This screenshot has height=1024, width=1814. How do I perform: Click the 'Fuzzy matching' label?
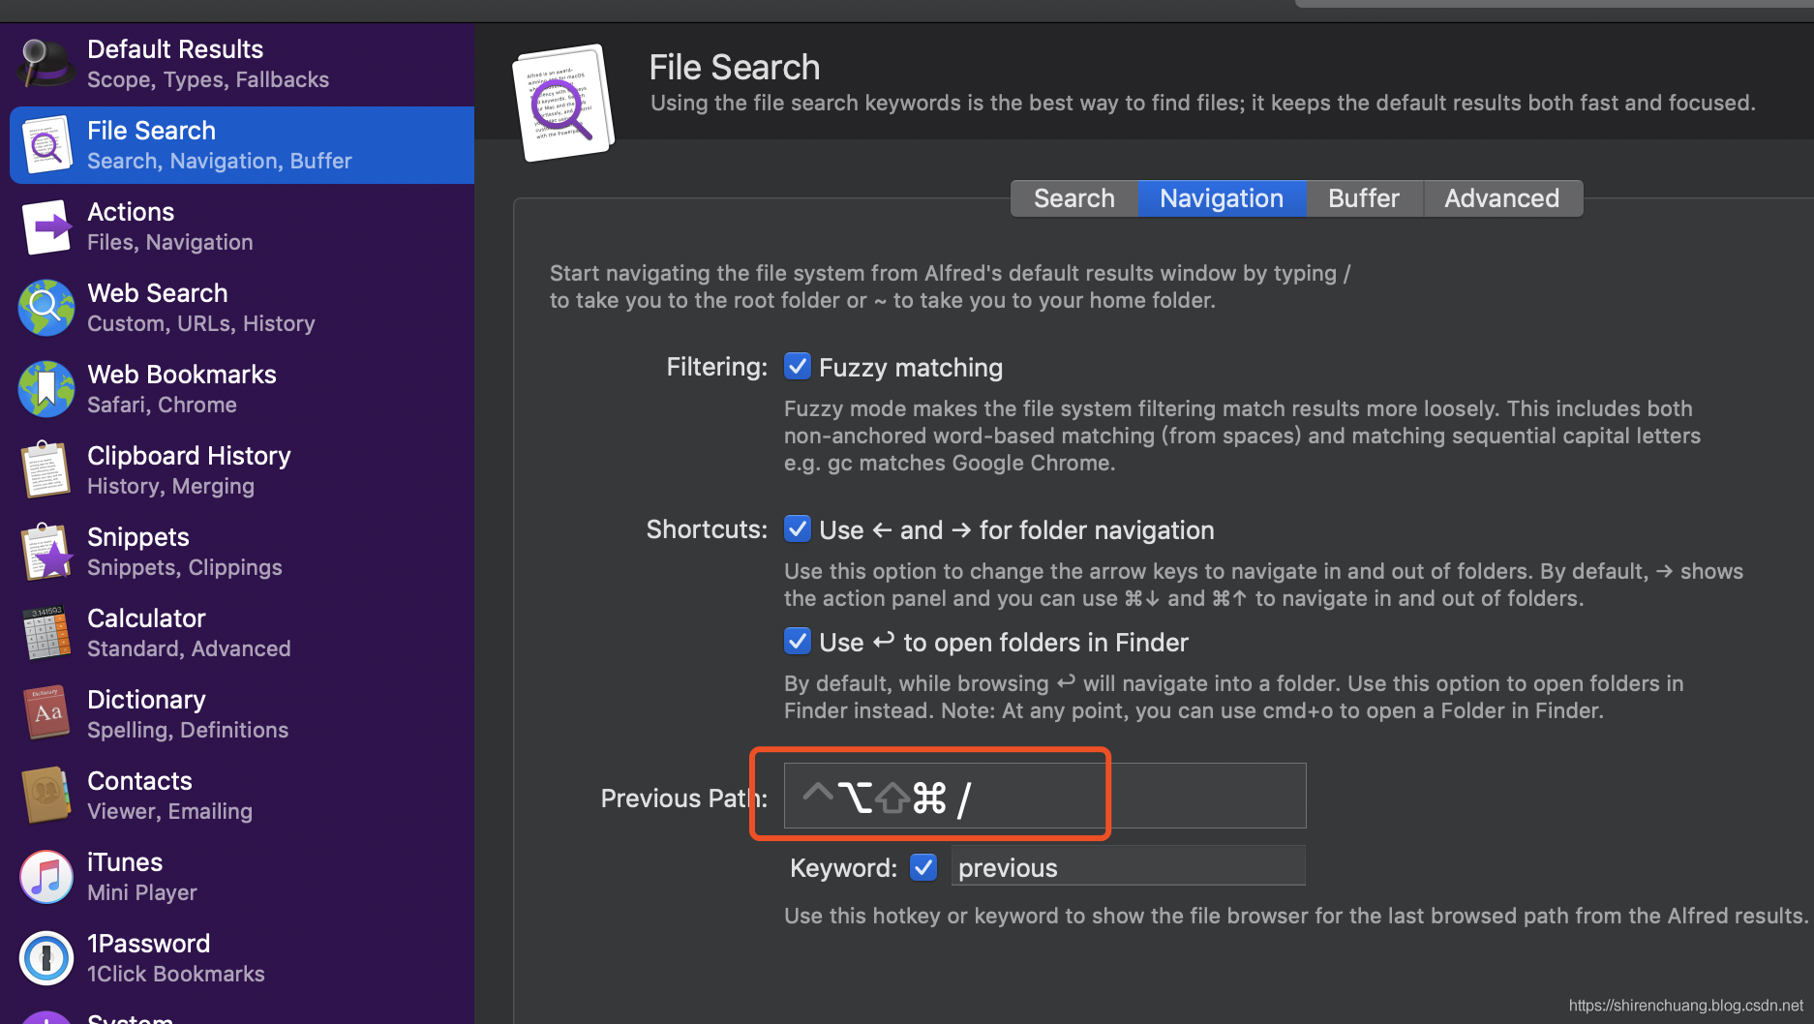911,368
